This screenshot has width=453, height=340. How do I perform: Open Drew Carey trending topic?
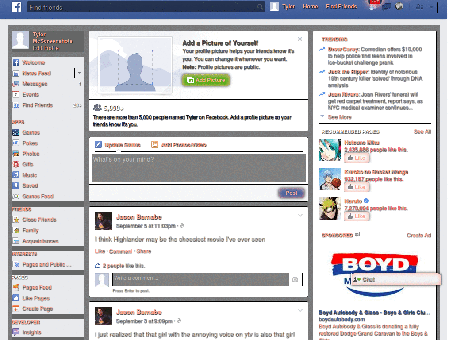(x=343, y=49)
